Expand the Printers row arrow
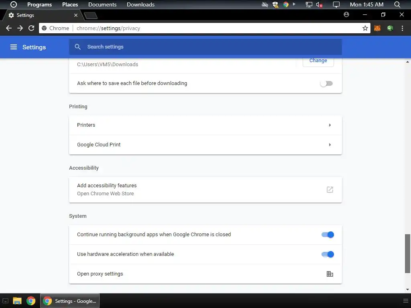411x308 pixels. coord(330,125)
